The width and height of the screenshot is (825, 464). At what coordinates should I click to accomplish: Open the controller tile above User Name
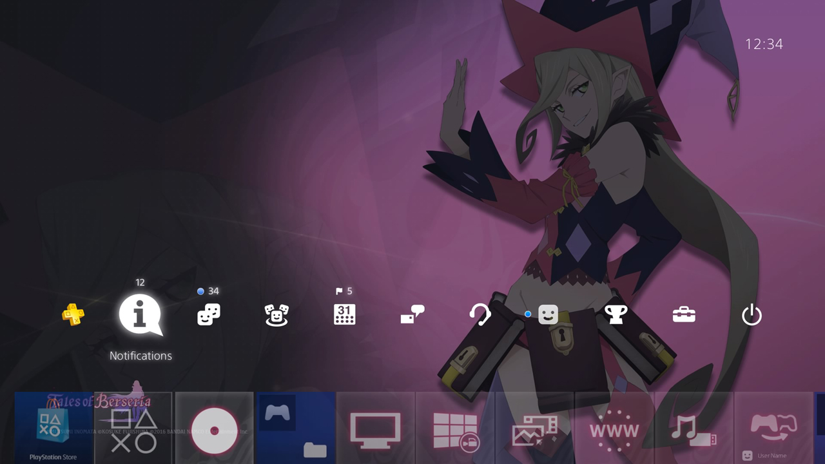click(774, 428)
